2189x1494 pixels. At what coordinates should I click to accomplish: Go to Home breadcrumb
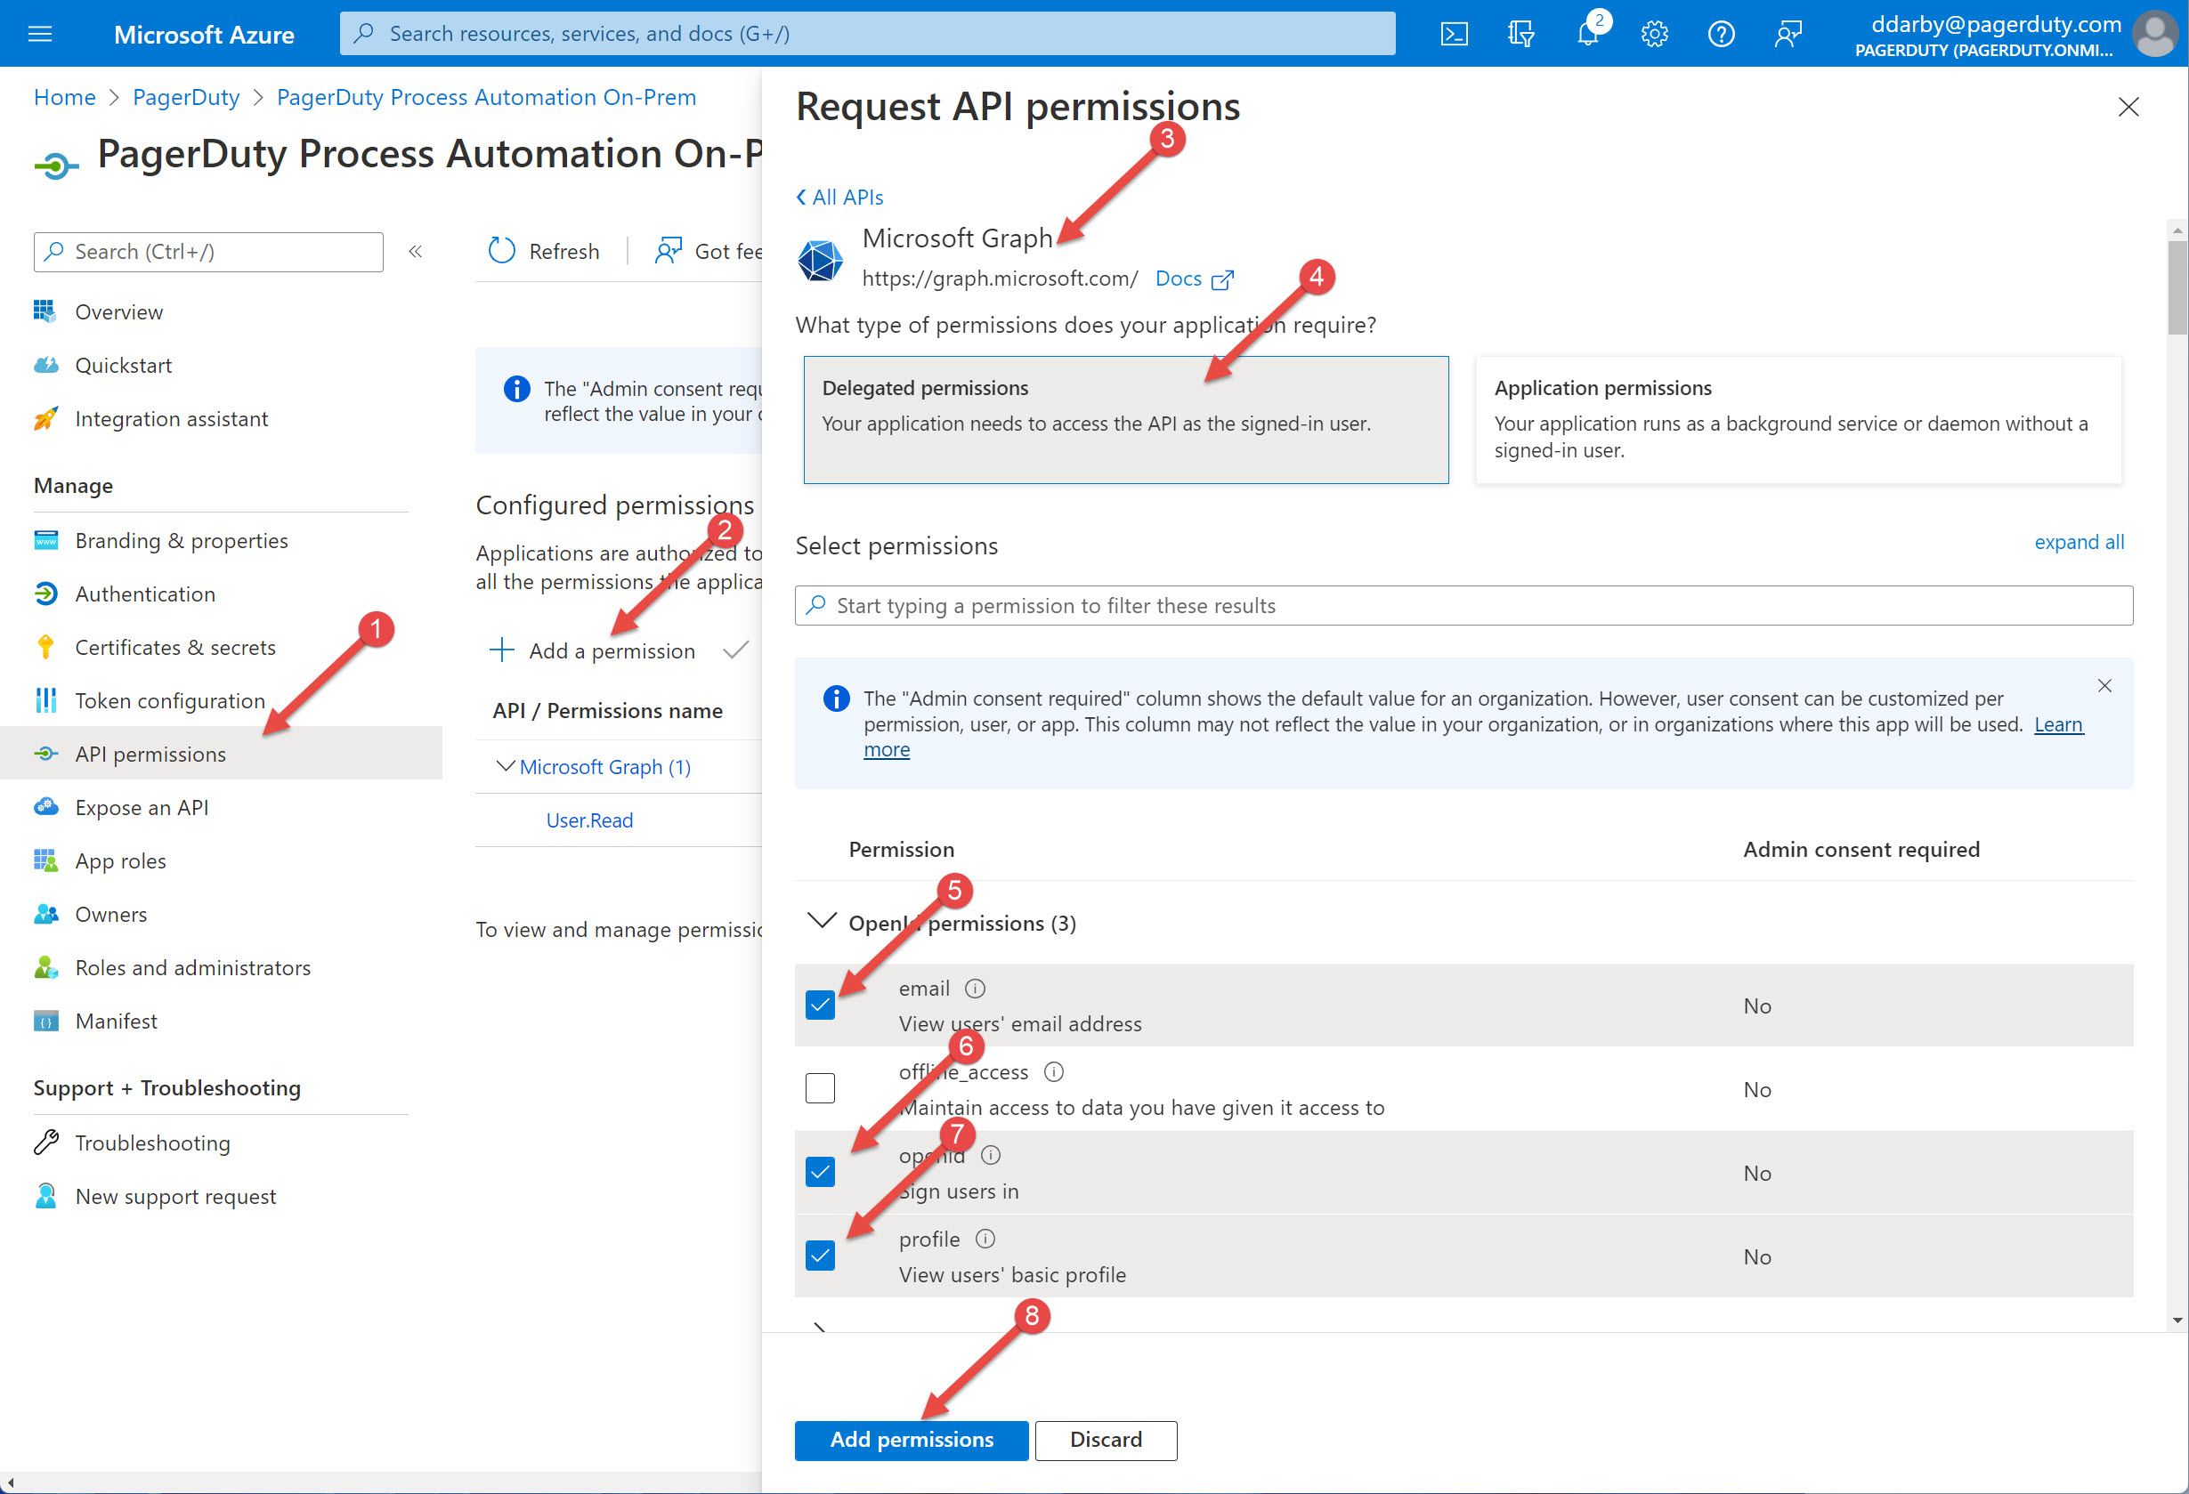65,97
